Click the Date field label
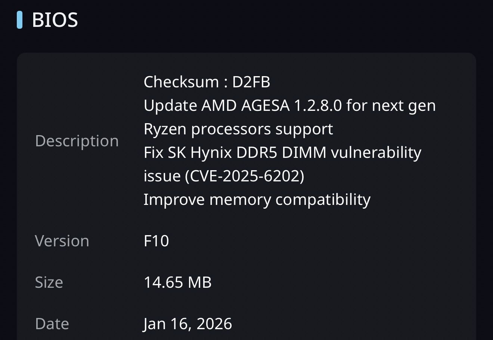Image resolution: width=493 pixels, height=340 pixels. click(x=52, y=324)
